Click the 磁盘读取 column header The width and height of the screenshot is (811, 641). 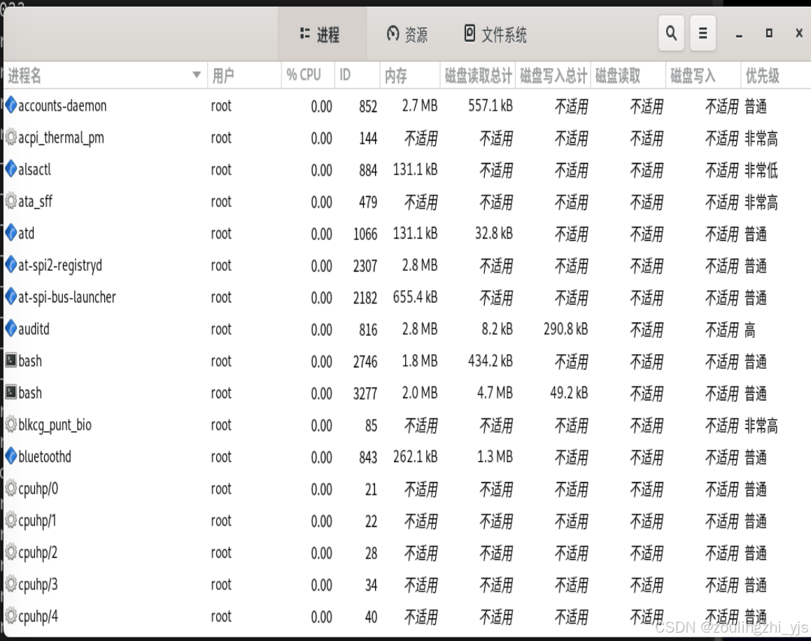628,76
